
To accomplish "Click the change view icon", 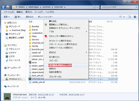I will [121, 17].
